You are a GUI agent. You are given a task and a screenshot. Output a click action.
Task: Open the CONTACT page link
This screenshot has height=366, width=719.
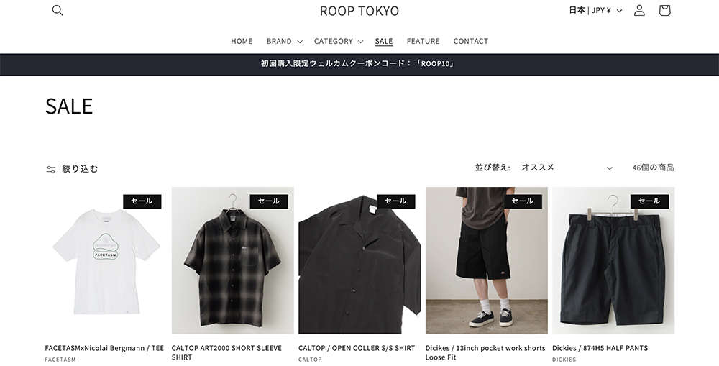tap(471, 41)
